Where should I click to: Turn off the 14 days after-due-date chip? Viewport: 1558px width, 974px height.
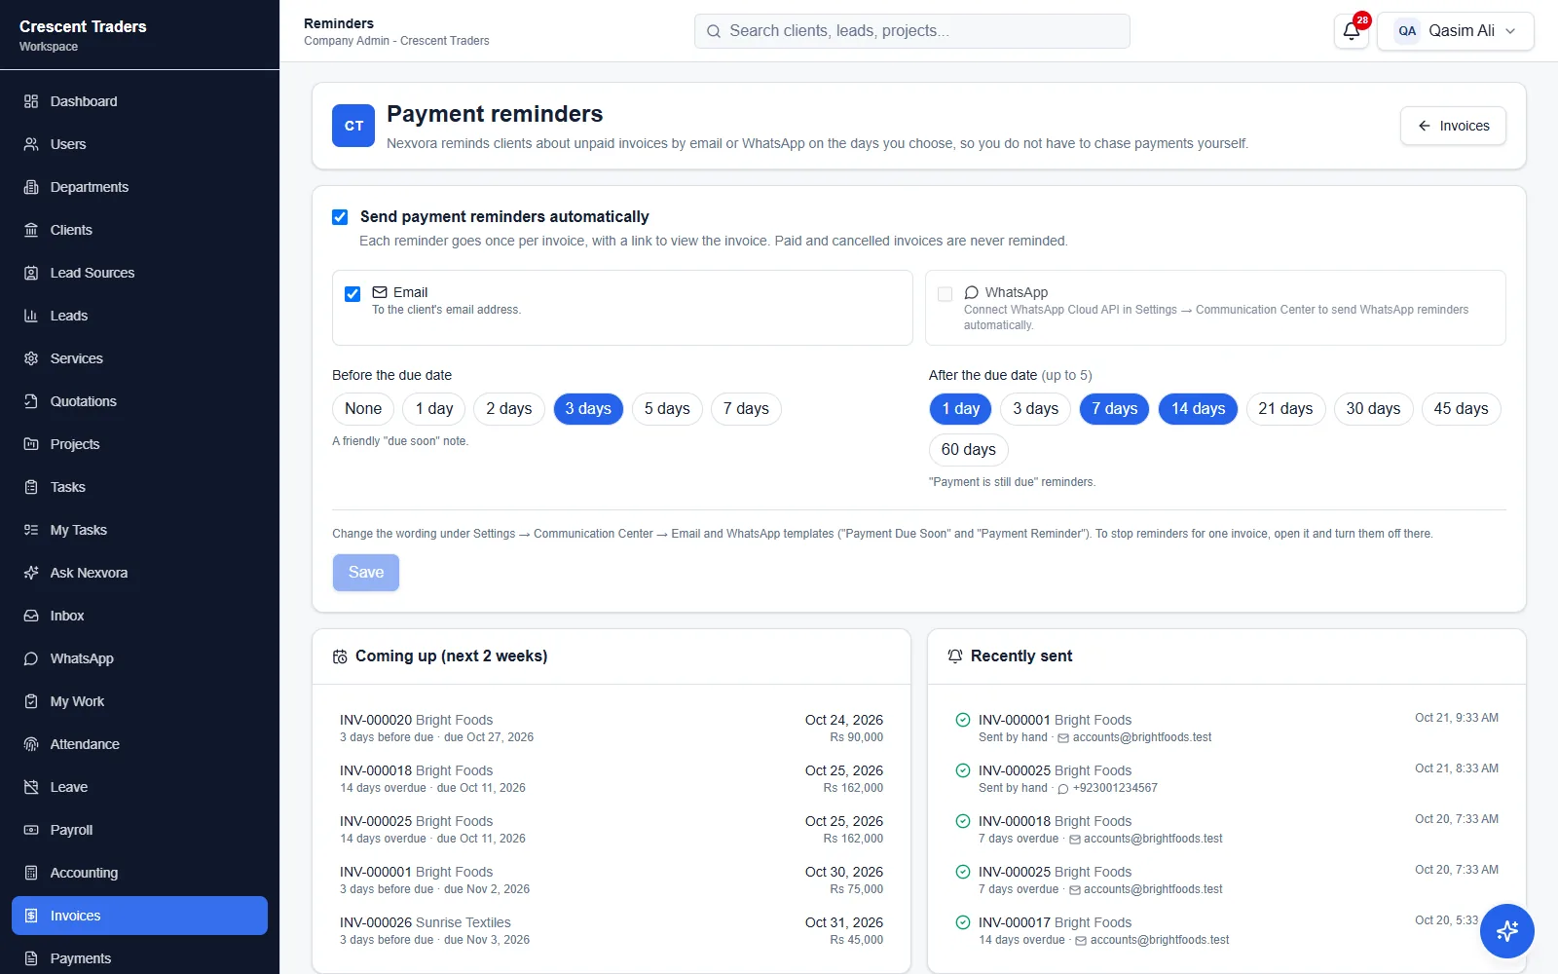pos(1198,409)
